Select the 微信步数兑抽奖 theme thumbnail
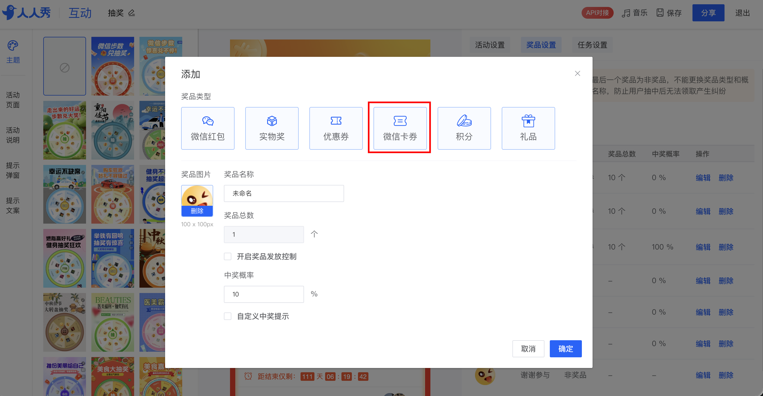Viewport: 763px width, 396px height. pyautogui.click(x=112, y=66)
